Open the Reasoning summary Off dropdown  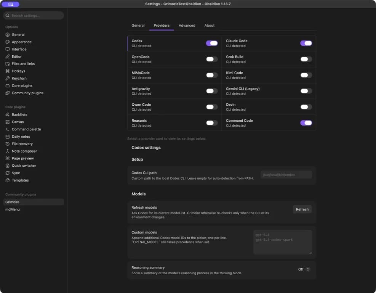point(304,269)
